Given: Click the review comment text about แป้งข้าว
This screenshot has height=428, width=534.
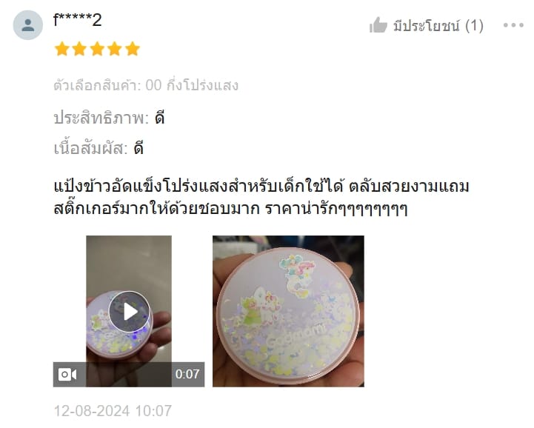Looking at the screenshot, I should point(261,197).
